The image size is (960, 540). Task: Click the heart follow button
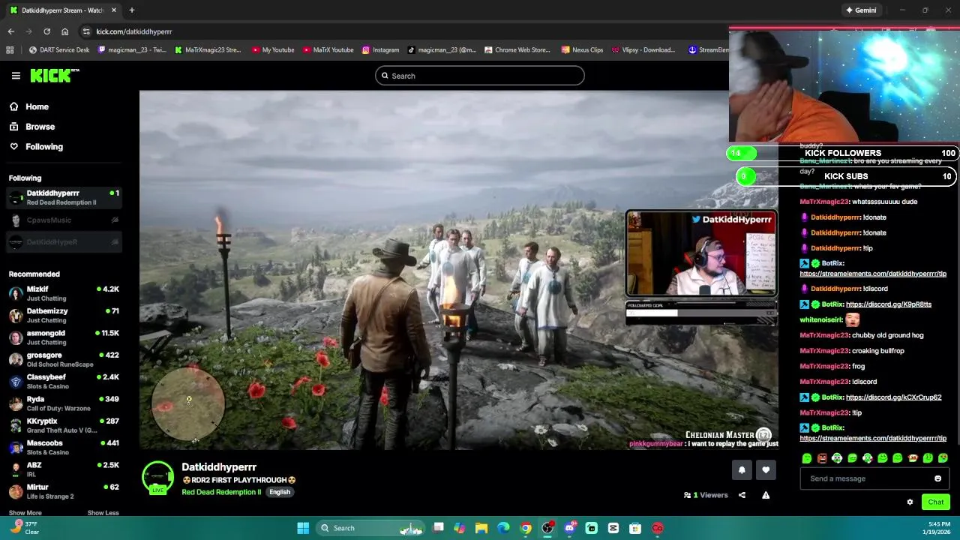tap(766, 470)
